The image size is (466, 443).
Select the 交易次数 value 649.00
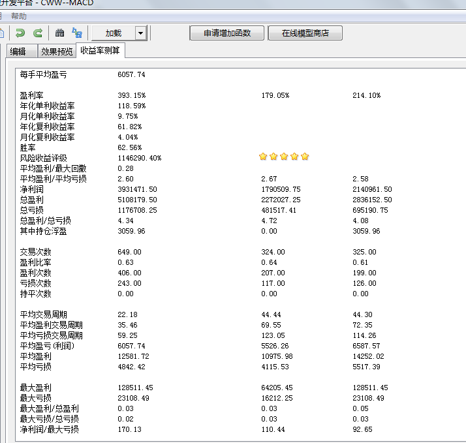[129, 252]
